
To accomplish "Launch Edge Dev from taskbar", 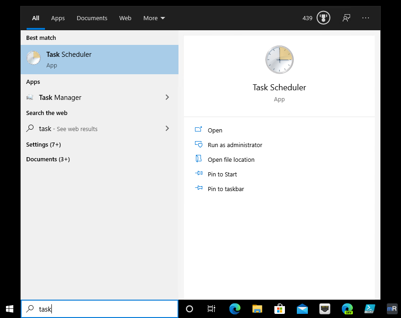I will [x=347, y=309].
